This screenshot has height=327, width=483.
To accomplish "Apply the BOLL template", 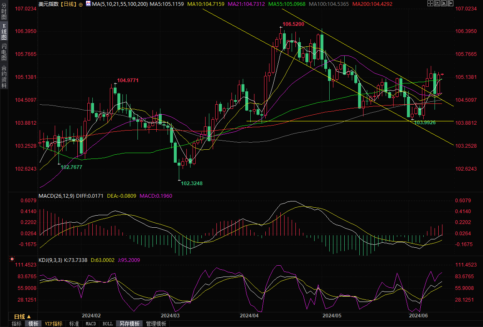I will [x=107, y=324].
